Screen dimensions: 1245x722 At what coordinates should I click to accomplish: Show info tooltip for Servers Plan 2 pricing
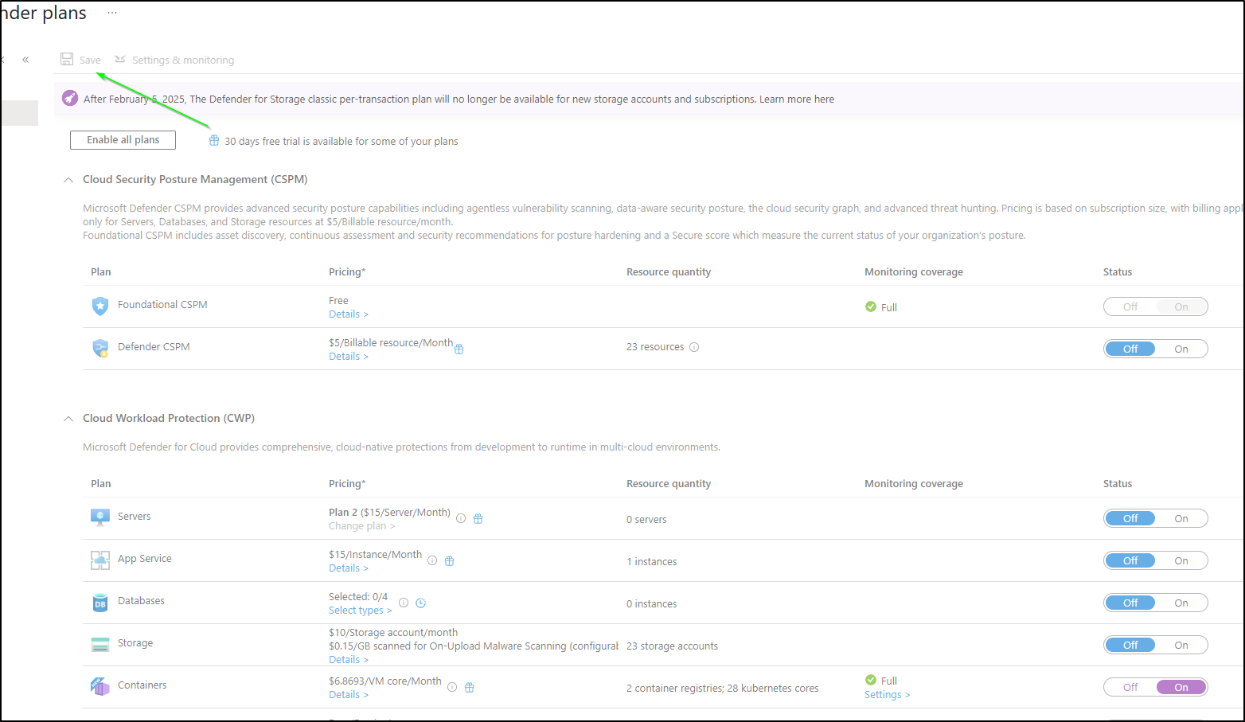click(x=461, y=518)
